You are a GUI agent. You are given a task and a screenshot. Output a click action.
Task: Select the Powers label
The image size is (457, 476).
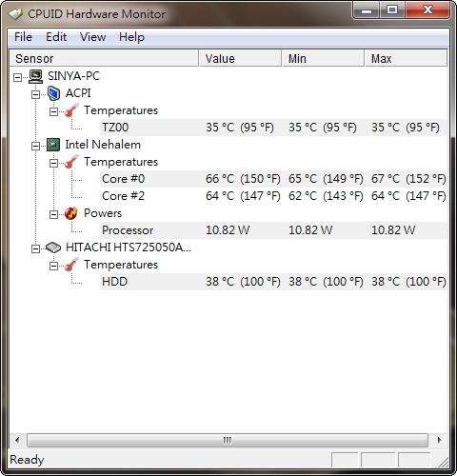(x=103, y=213)
